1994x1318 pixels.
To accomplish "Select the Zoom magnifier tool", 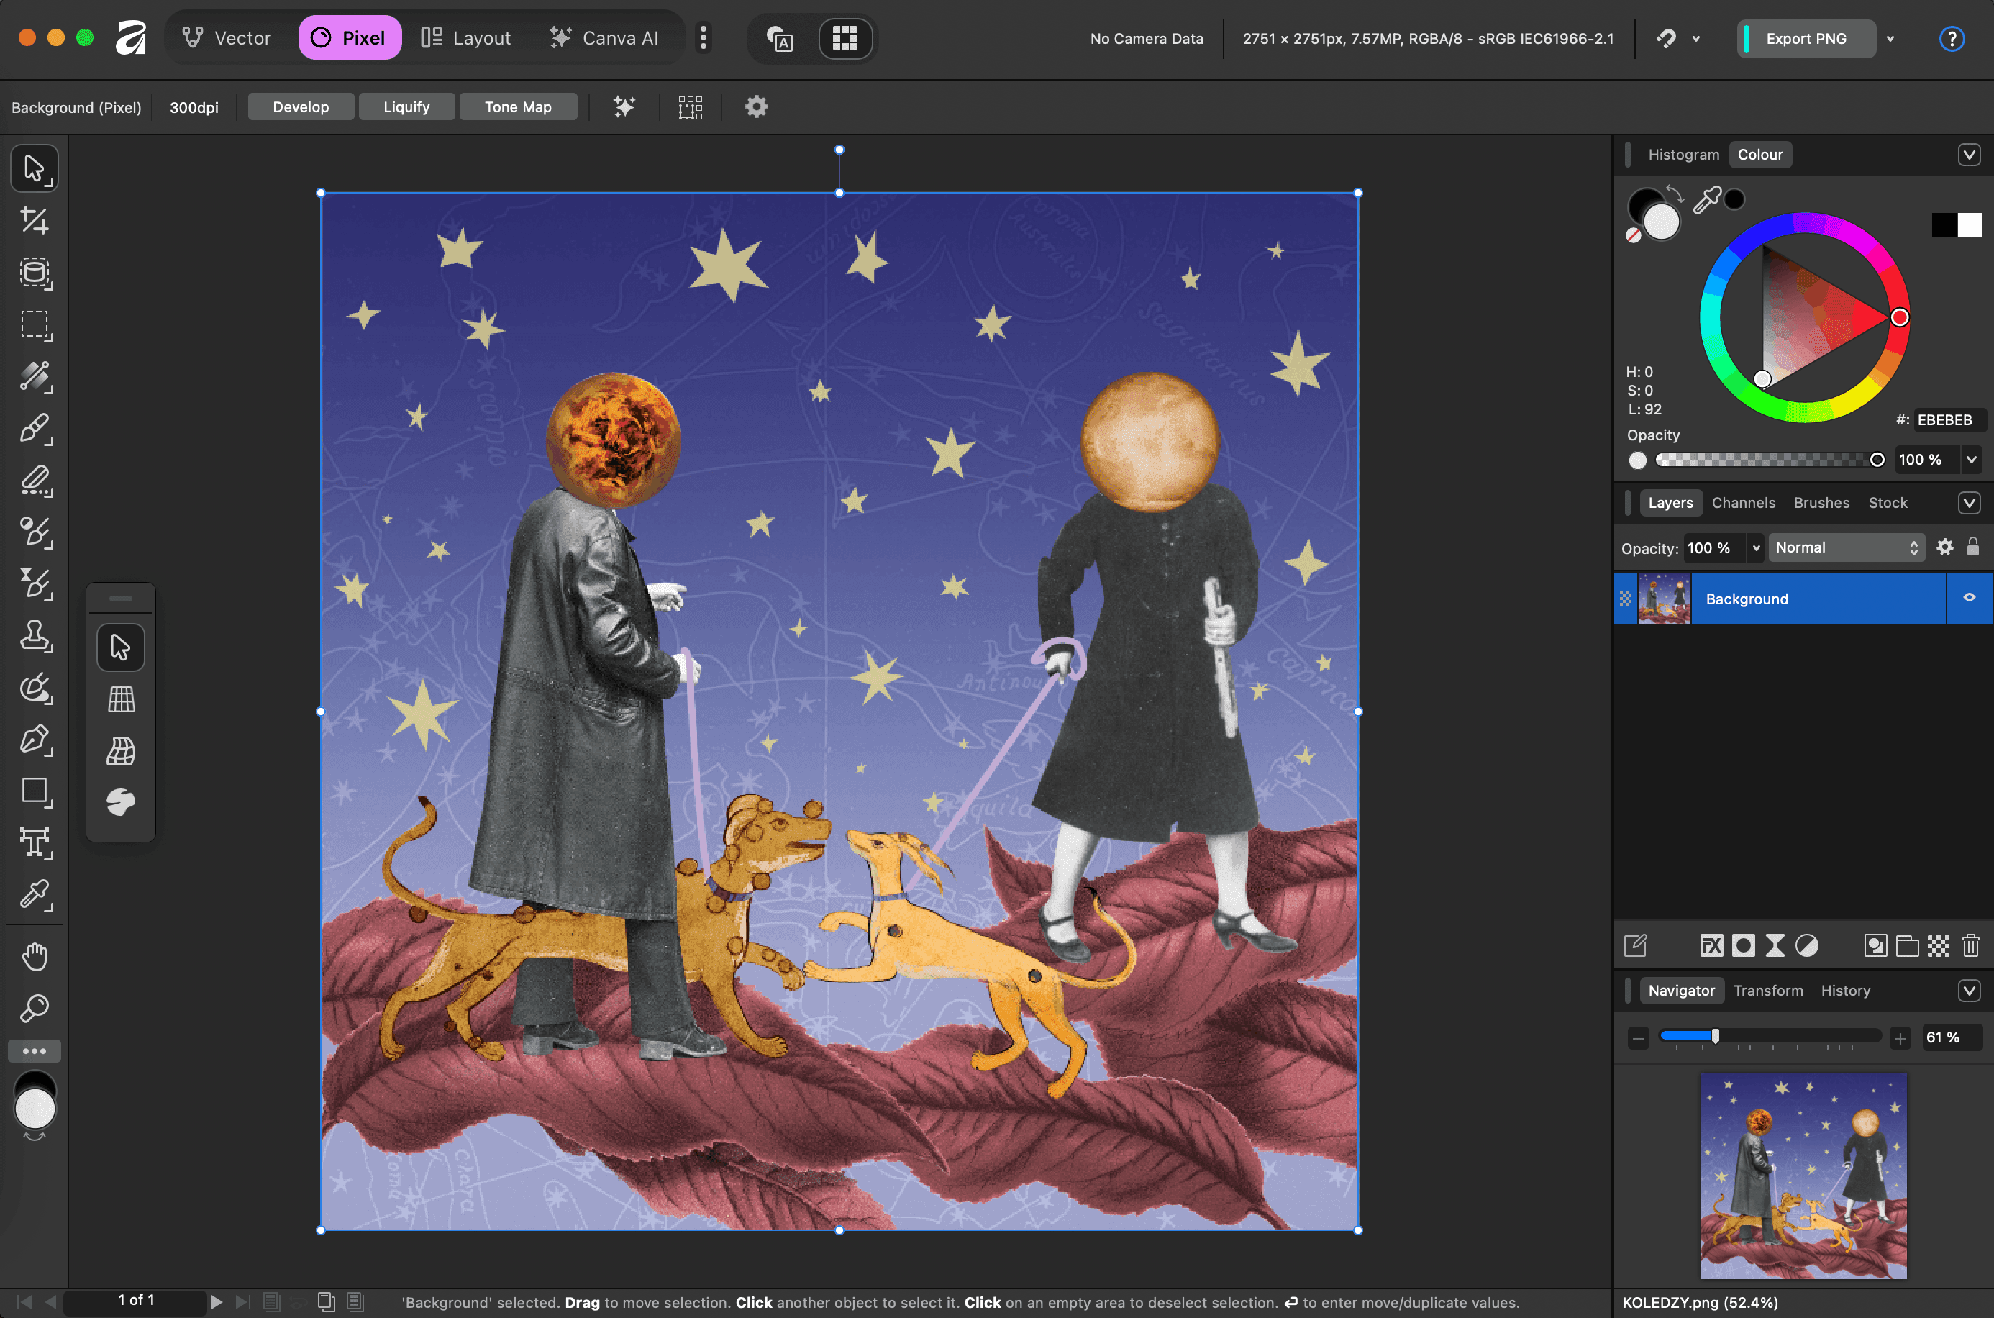I will click(x=35, y=1008).
